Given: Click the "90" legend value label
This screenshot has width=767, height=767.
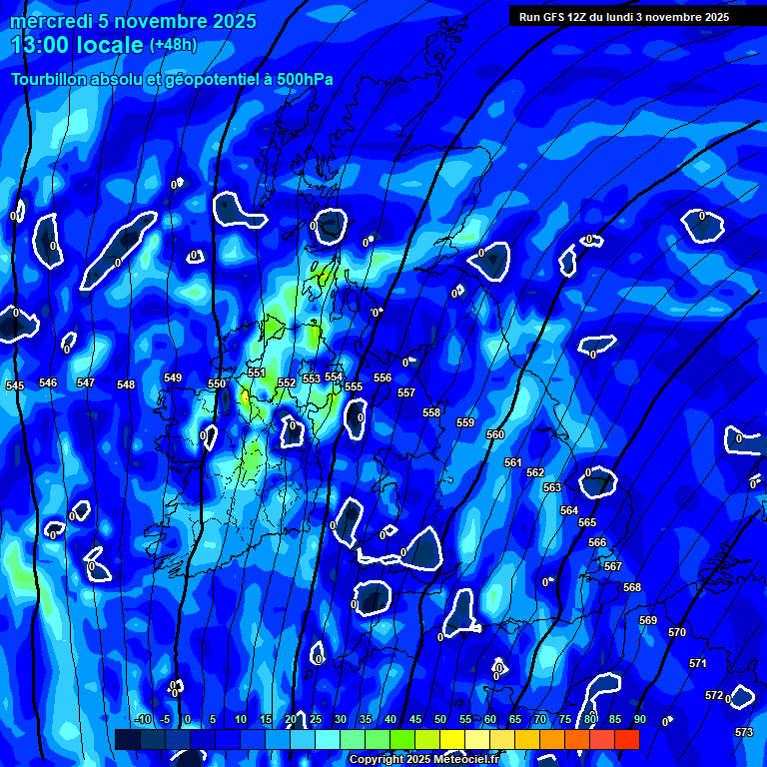Looking at the screenshot, I should tap(639, 720).
